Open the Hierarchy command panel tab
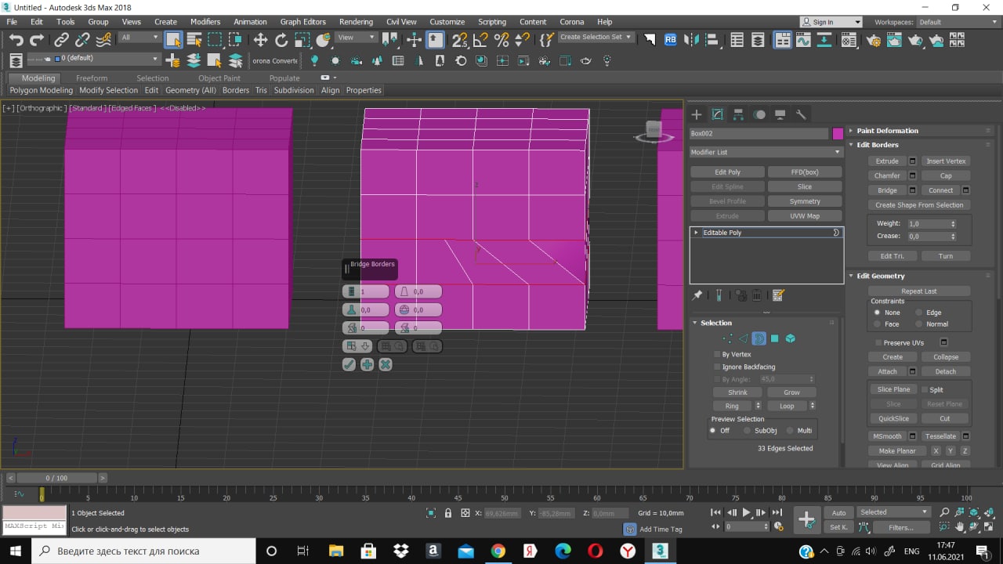 [738, 114]
